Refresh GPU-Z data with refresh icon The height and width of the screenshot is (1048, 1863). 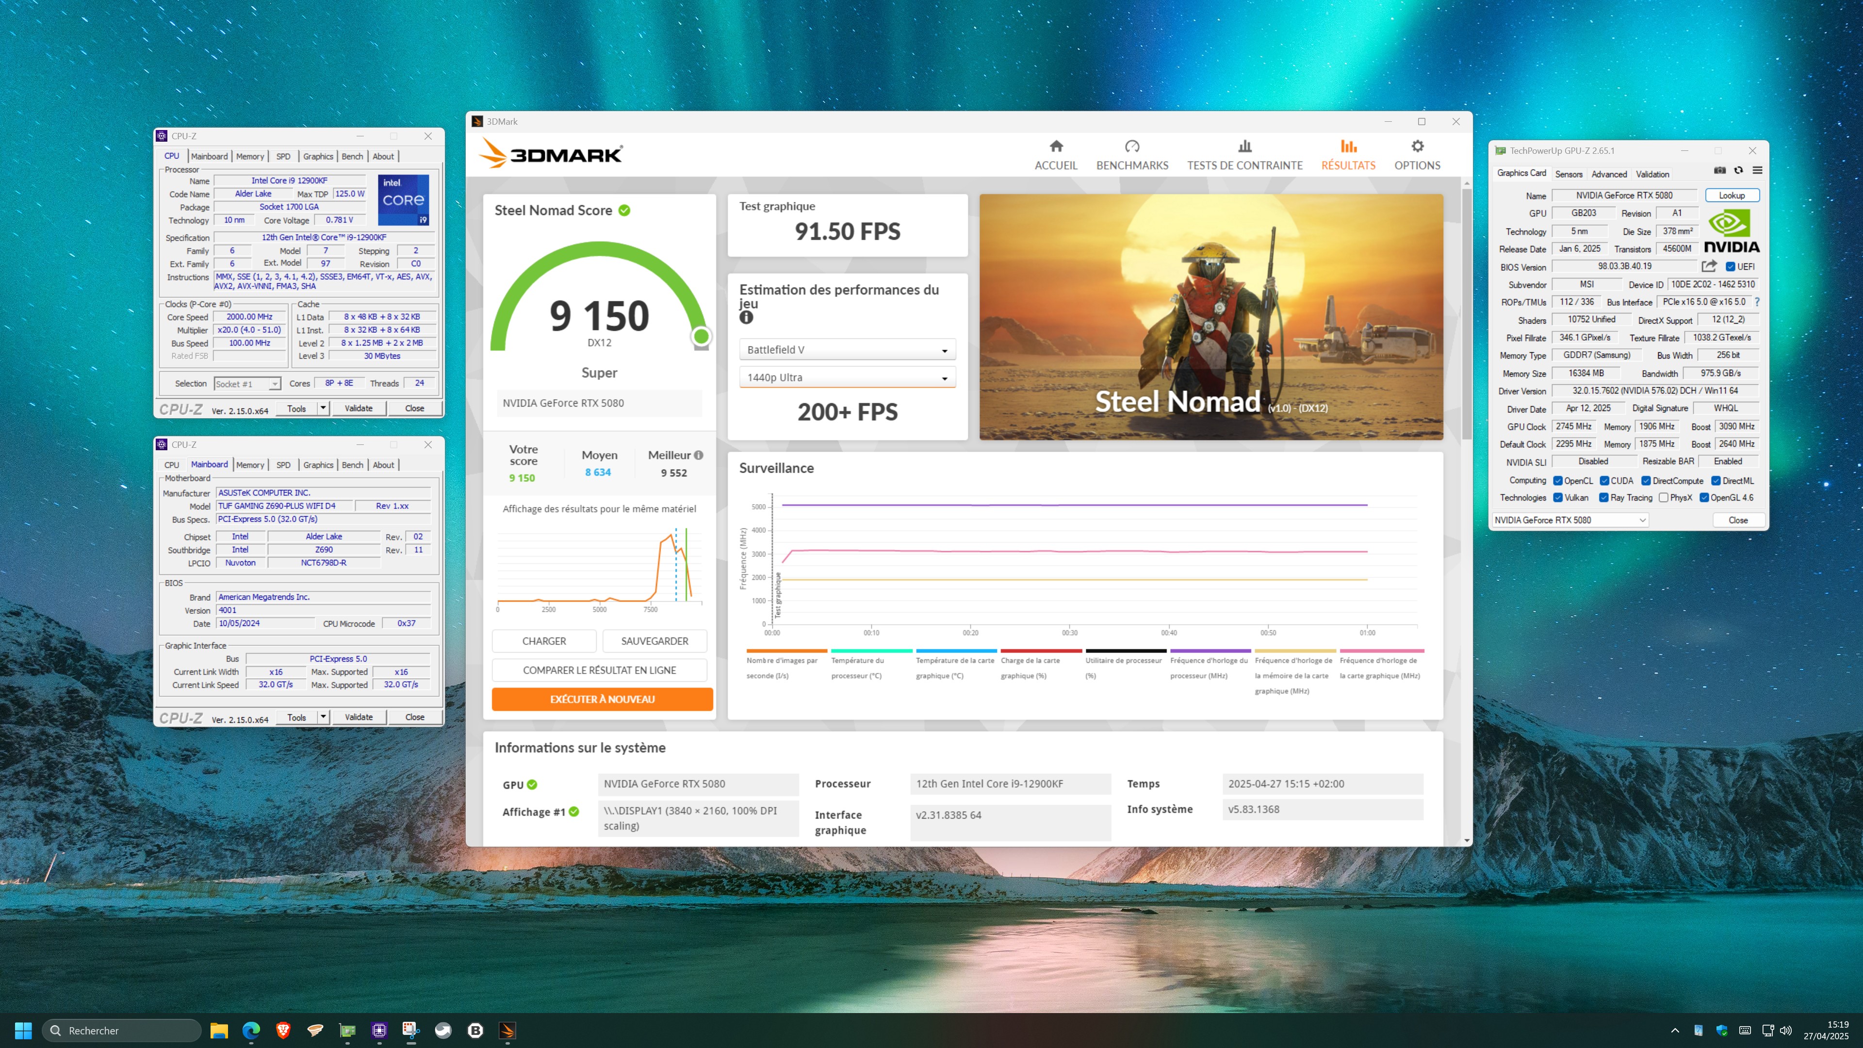pos(1739,171)
